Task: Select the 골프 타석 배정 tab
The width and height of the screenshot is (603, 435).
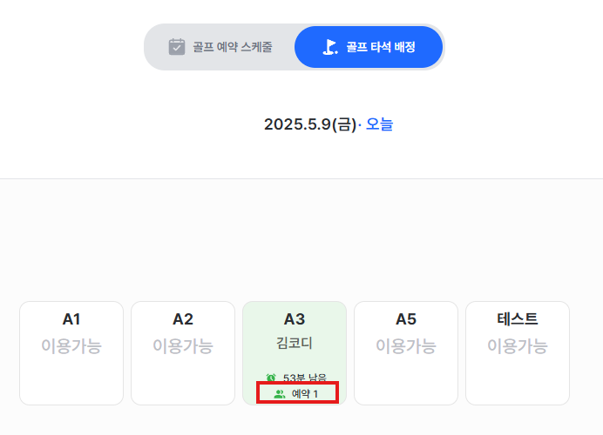Action: [x=369, y=47]
